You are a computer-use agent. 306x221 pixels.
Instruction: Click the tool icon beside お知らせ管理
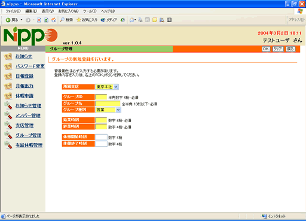tap(8, 105)
